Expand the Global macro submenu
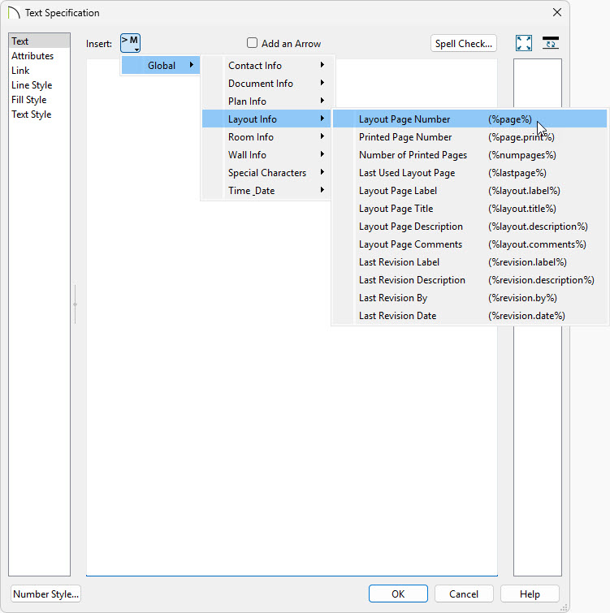Viewport: 610px width, 613px height. [161, 66]
